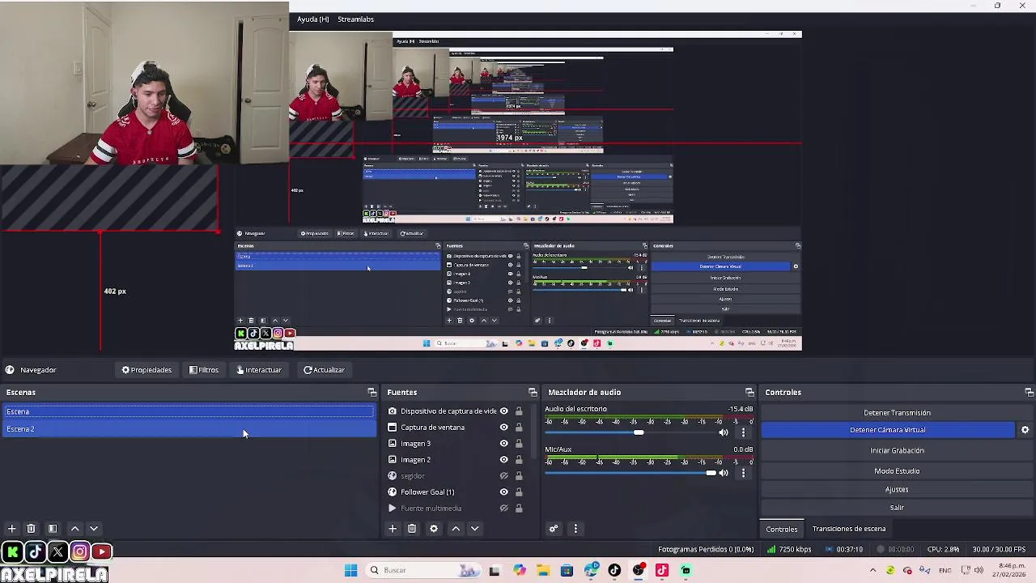This screenshot has width=1036, height=583.
Task: Undock the Fuentes panel
Action: point(533,393)
